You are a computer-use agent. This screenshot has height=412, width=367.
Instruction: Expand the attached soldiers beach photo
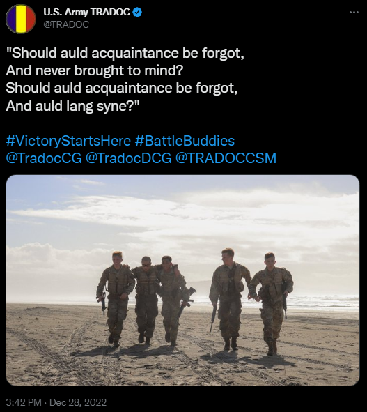(182, 280)
